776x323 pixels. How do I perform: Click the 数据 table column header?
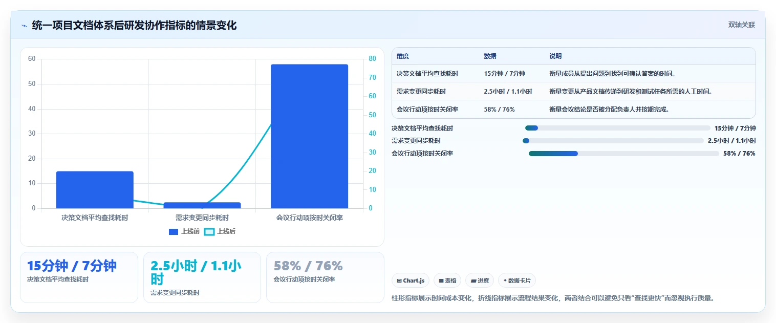coord(490,56)
